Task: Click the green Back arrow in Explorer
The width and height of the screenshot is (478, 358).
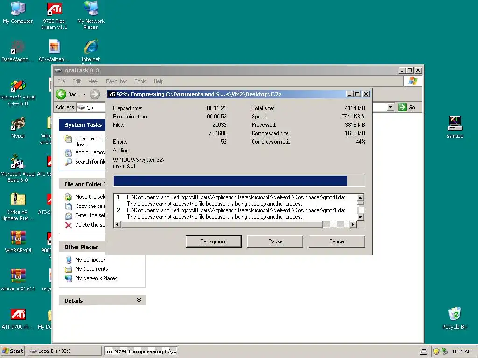Action: coord(61,94)
